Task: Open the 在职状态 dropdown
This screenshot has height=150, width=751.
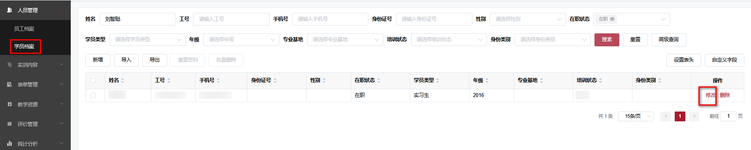Action: (632, 19)
